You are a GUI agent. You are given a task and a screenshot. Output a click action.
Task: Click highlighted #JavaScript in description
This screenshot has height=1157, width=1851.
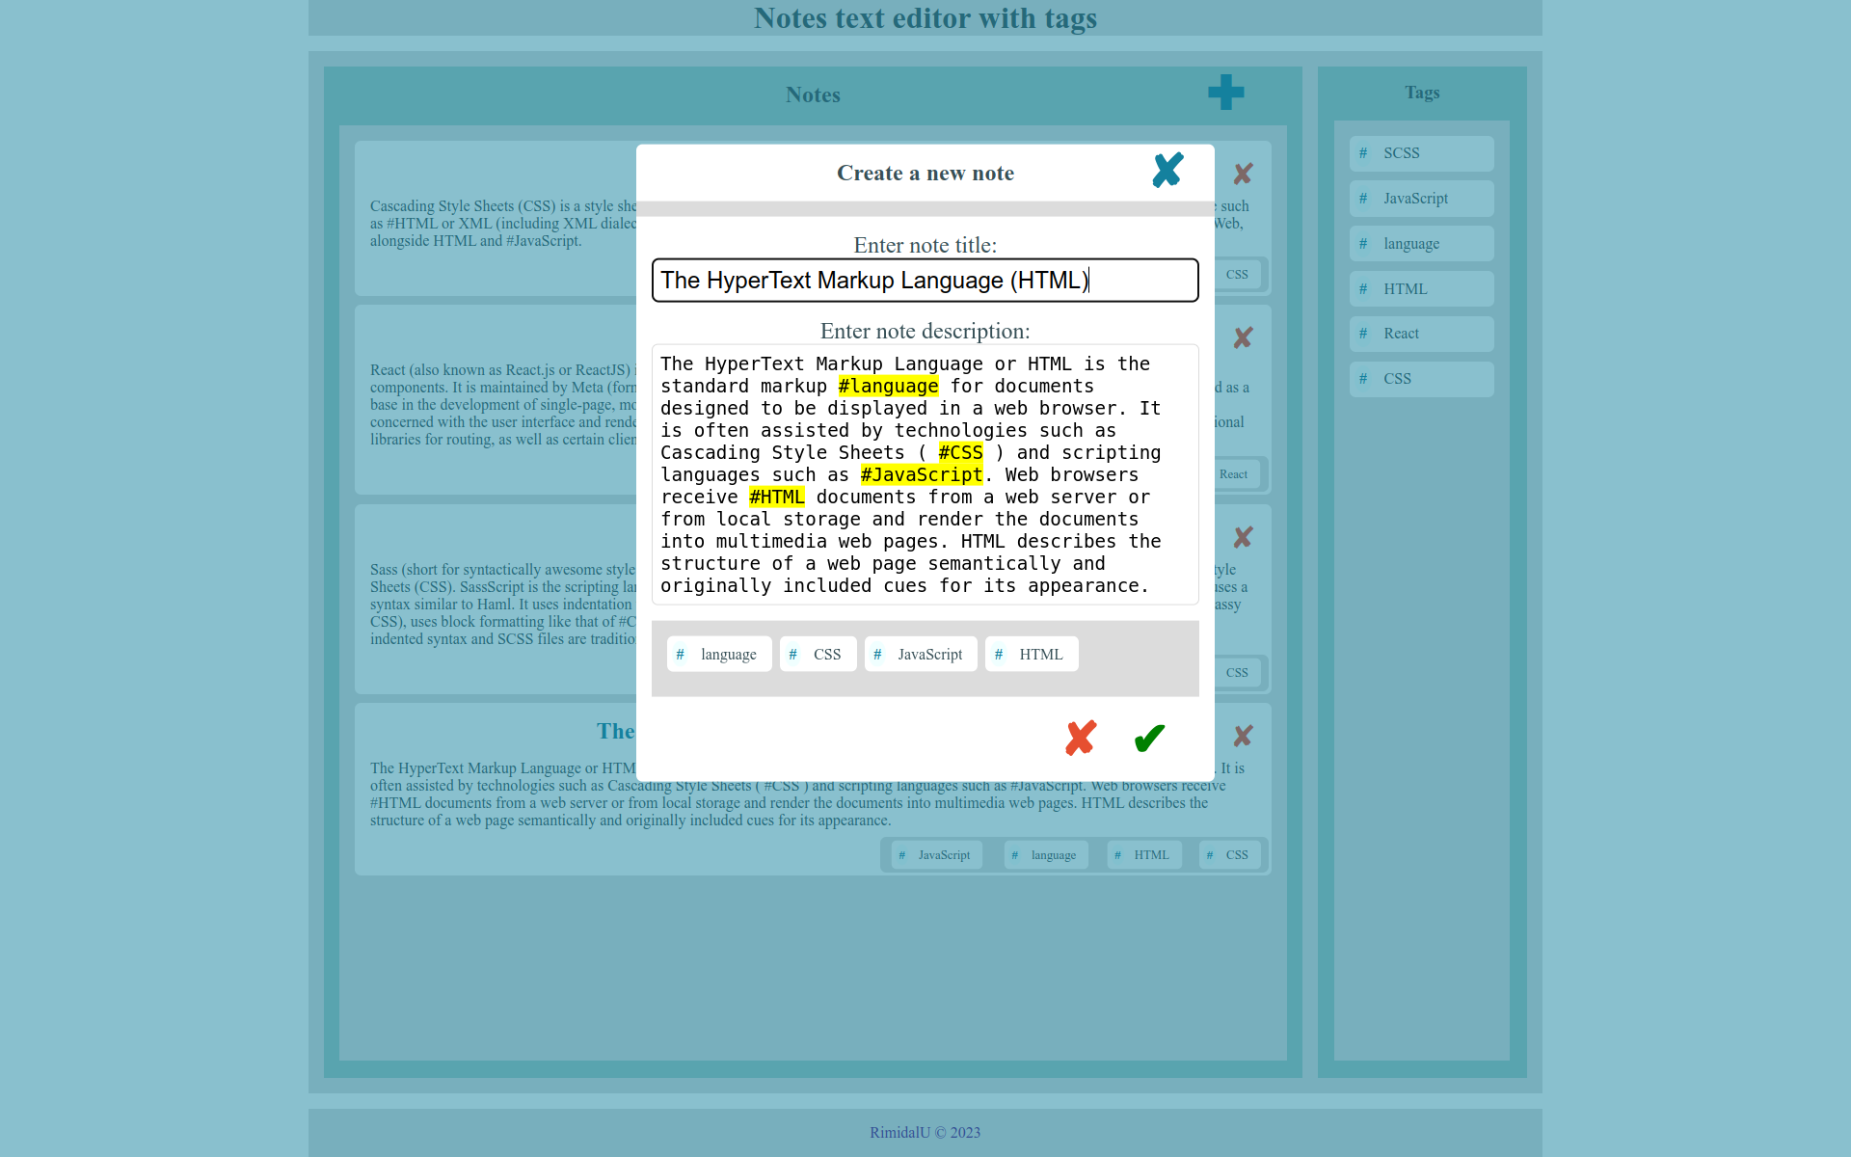point(922,474)
